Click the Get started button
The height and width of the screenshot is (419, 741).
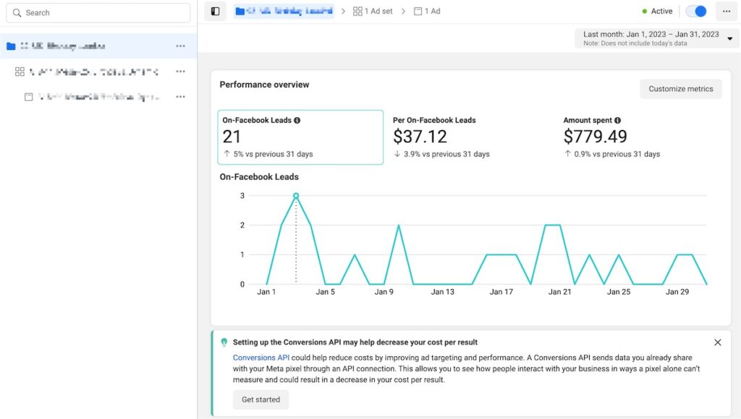point(261,399)
